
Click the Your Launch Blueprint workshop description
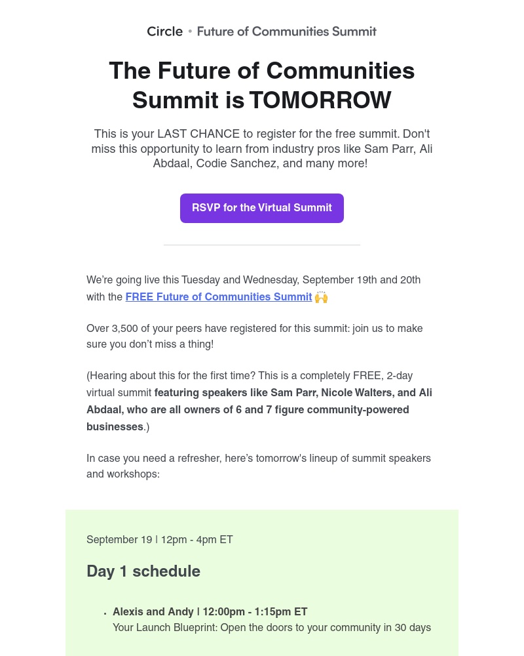pos(271,628)
